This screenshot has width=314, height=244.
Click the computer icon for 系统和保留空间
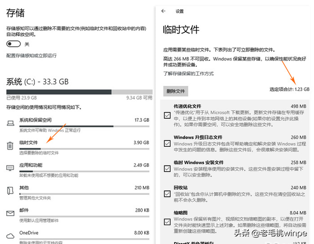(10, 123)
